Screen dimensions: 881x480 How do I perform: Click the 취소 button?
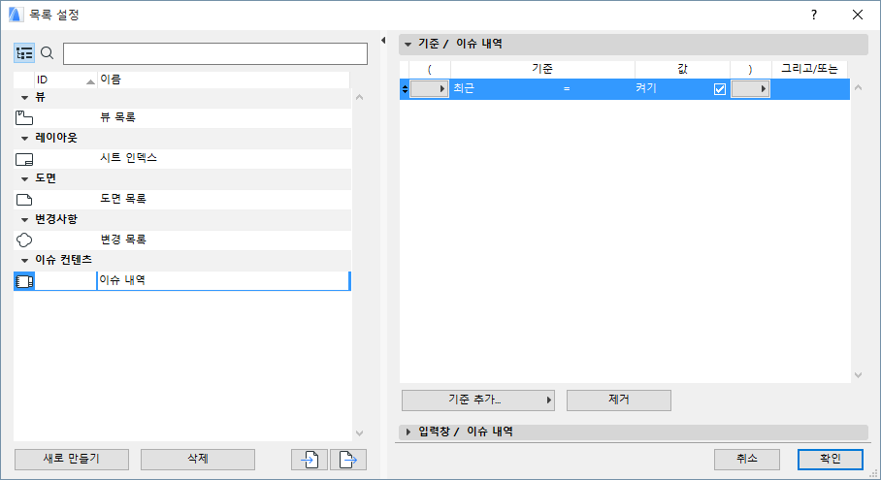[x=747, y=460]
